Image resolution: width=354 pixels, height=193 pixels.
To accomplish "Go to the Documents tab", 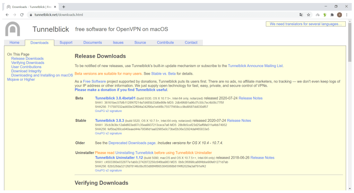I will 93,43.
